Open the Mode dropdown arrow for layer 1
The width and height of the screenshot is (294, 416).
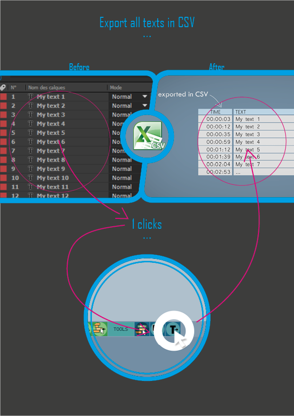[145, 96]
